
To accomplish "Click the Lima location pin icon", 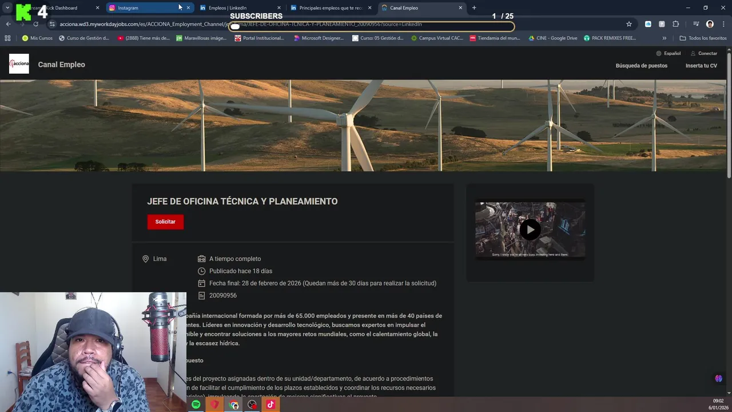I will pyautogui.click(x=145, y=259).
